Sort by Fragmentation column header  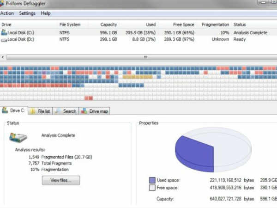tap(215, 24)
